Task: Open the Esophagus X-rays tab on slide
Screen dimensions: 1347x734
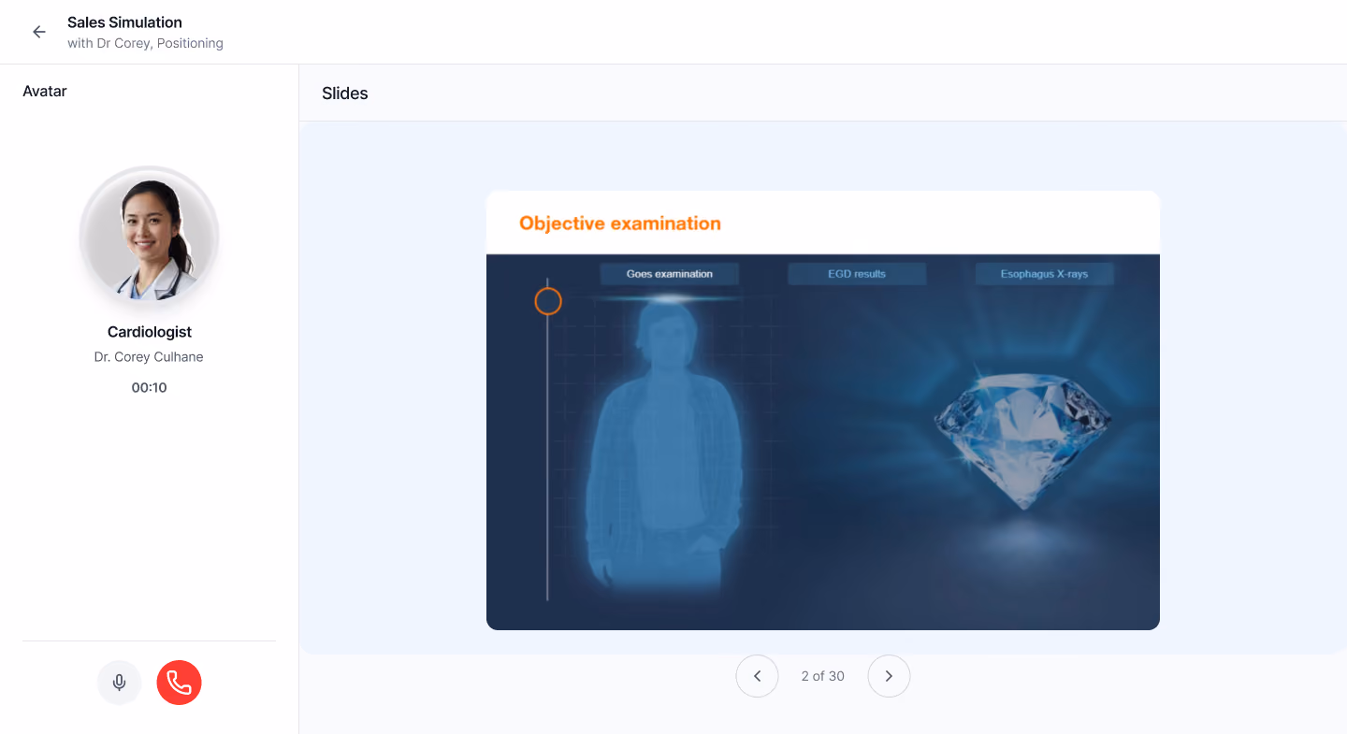Action: click(1044, 274)
